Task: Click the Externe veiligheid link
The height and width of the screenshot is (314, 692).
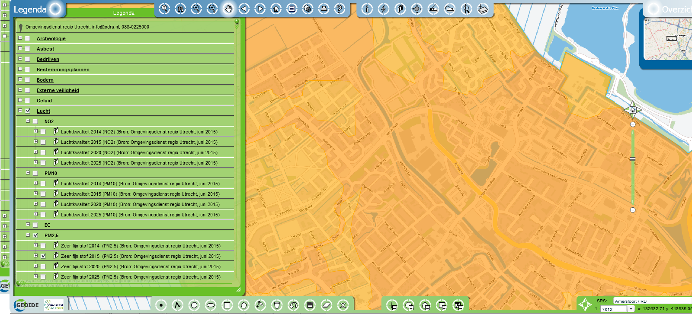Action: [x=58, y=90]
